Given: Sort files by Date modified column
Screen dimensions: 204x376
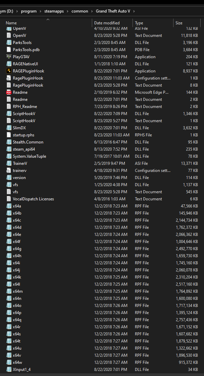Looking at the screenshot, I should (x=107, y=23).
